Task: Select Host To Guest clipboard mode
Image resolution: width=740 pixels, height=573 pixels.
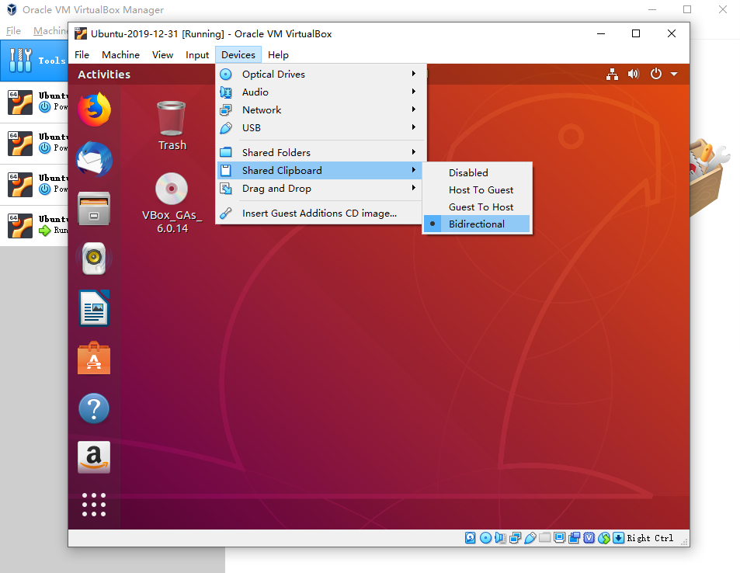Action: 477,189
